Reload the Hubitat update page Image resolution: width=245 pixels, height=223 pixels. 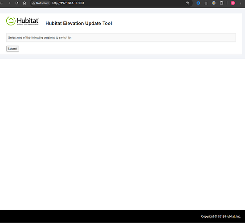point(17,3)
